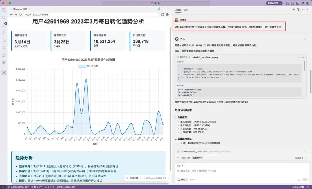312x189 pixels.
Task: Click the MCP tool output scrollbar
Action: [304, 66]
